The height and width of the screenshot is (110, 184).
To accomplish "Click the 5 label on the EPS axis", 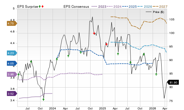I will [x=14, y=9].
